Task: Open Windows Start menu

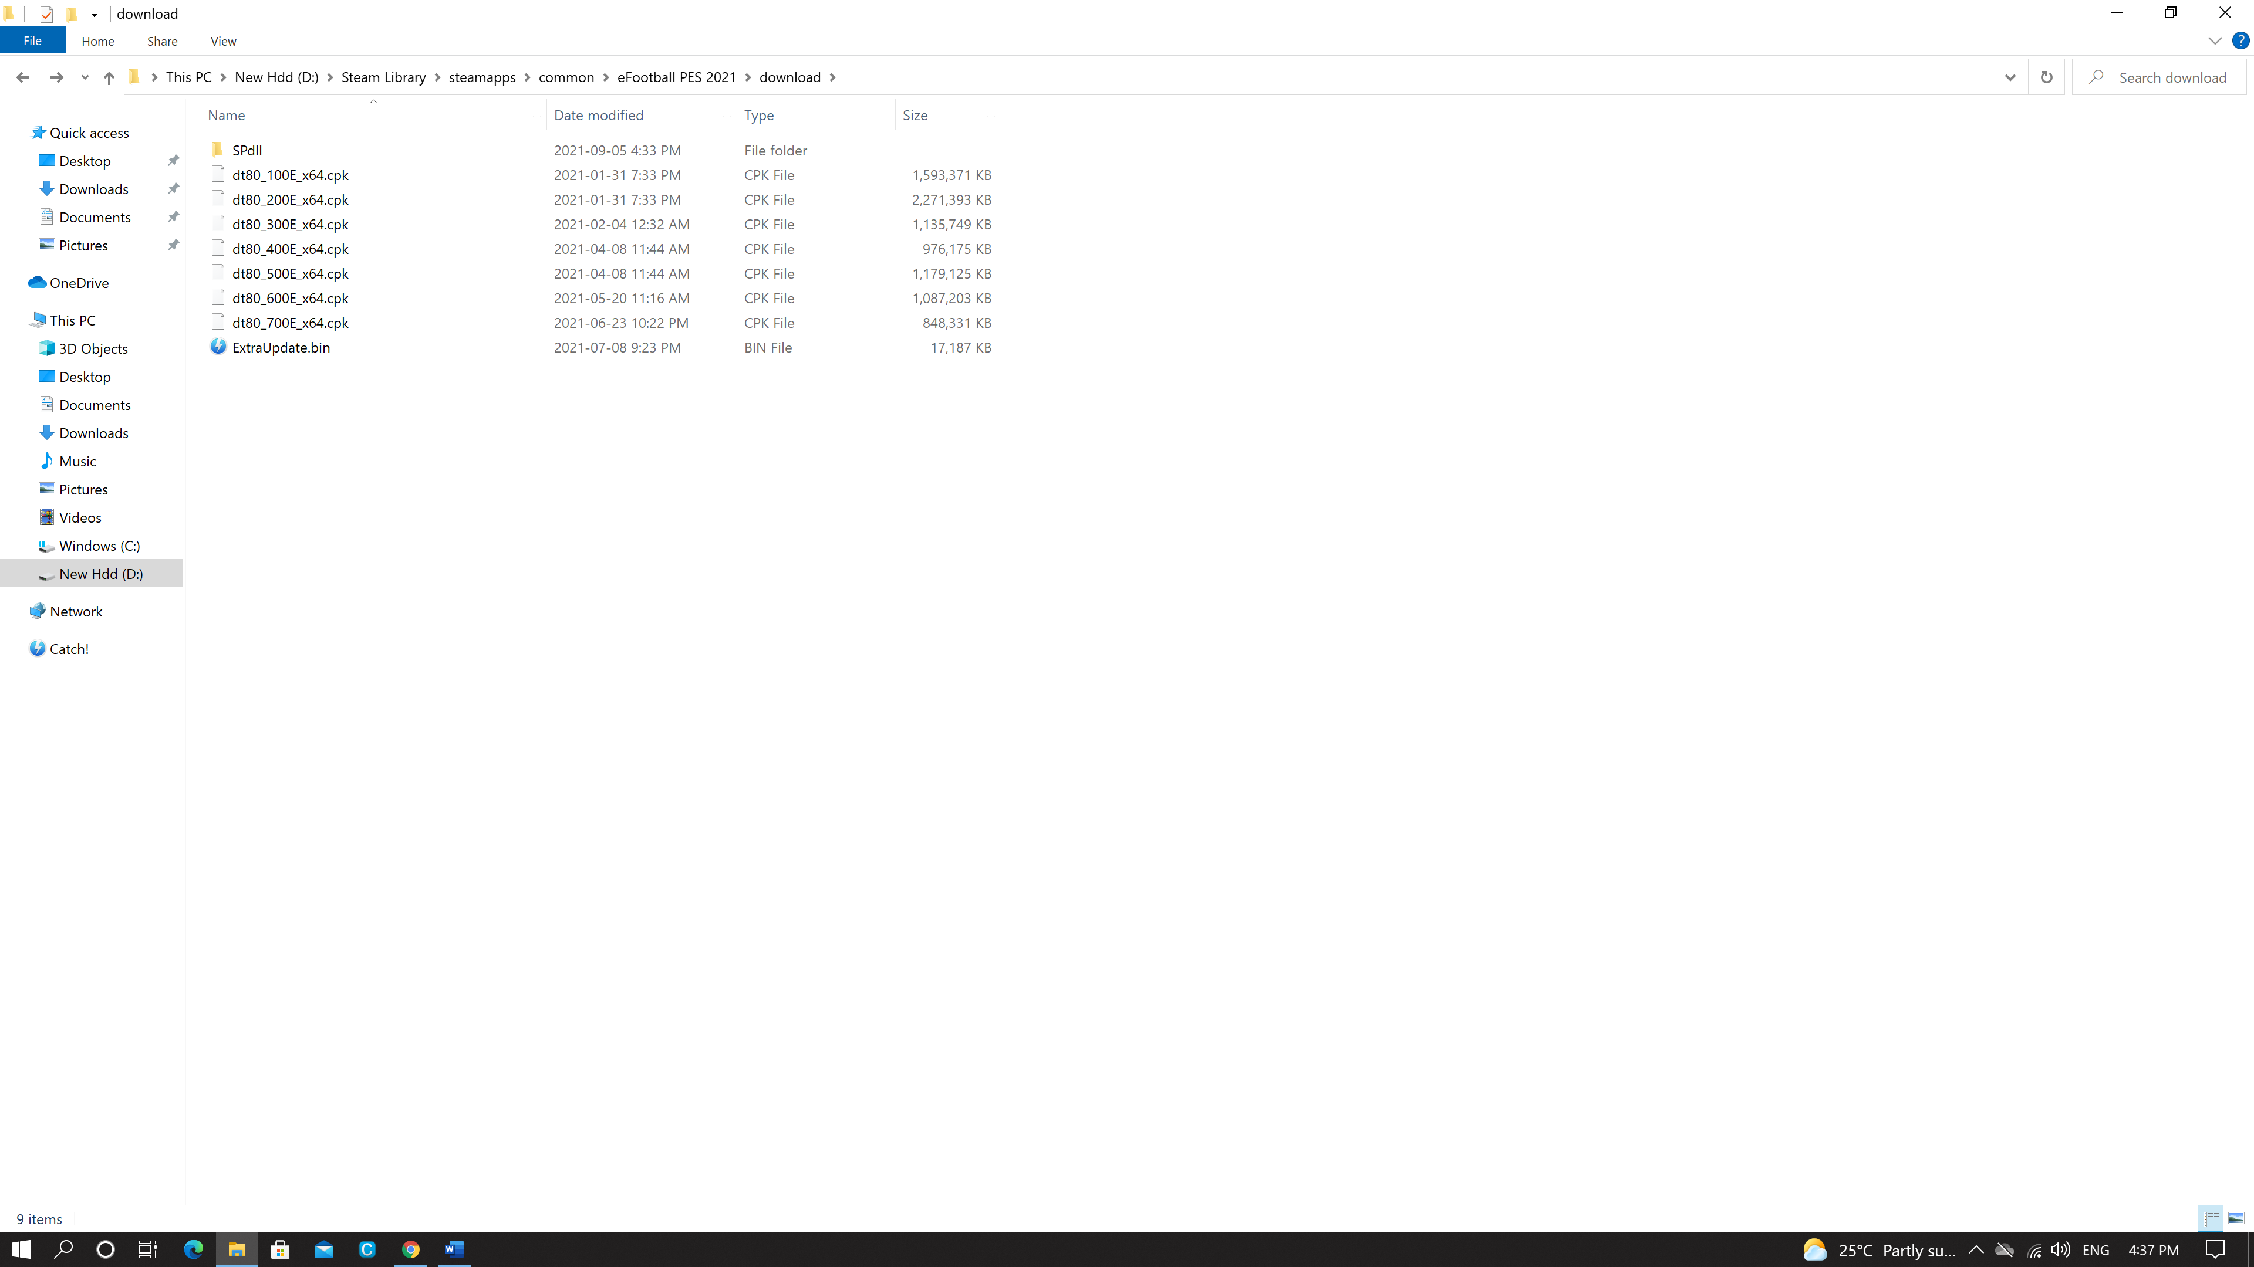Action: pos(21,1249)
